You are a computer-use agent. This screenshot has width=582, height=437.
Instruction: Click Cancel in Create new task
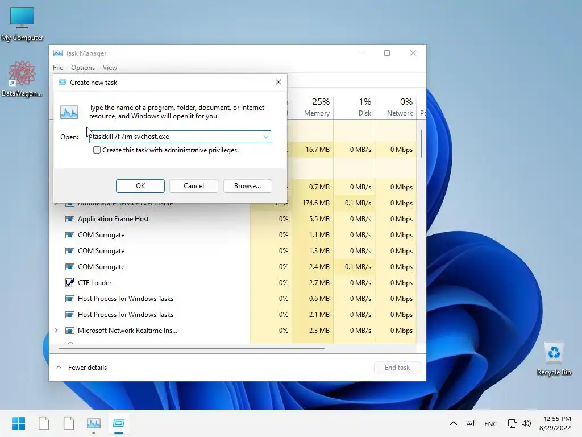[x=194, y=186]
